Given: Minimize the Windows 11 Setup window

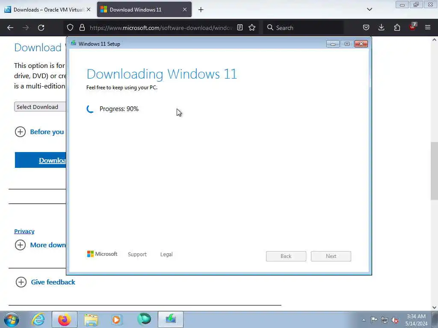Looking at the screenshot, I should tap(333, 44).
